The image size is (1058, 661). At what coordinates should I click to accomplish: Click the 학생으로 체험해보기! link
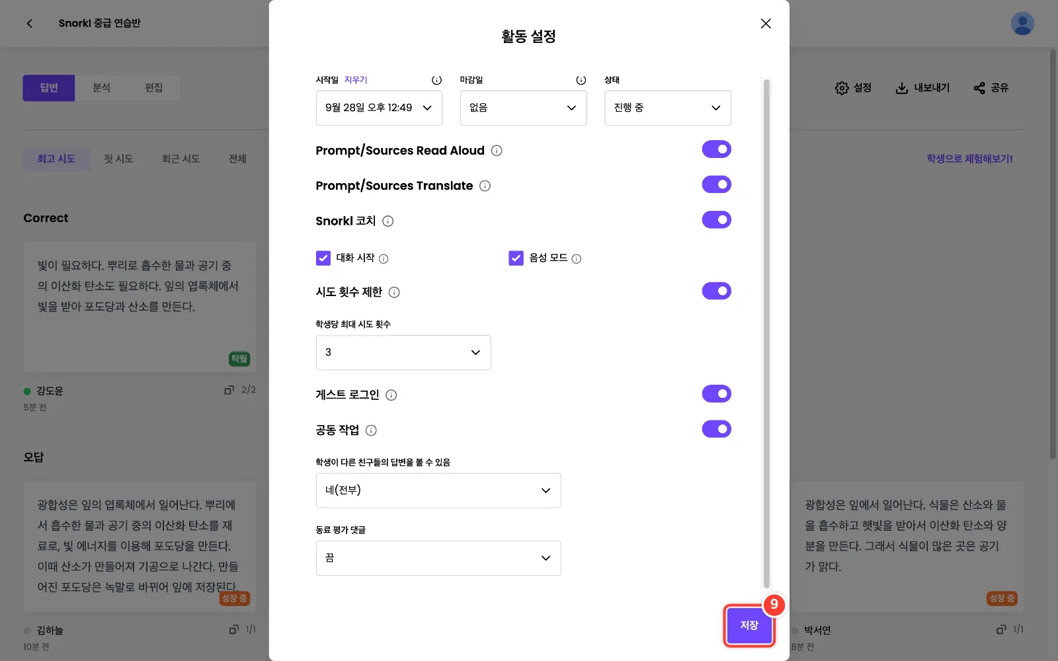pos(969,159)
